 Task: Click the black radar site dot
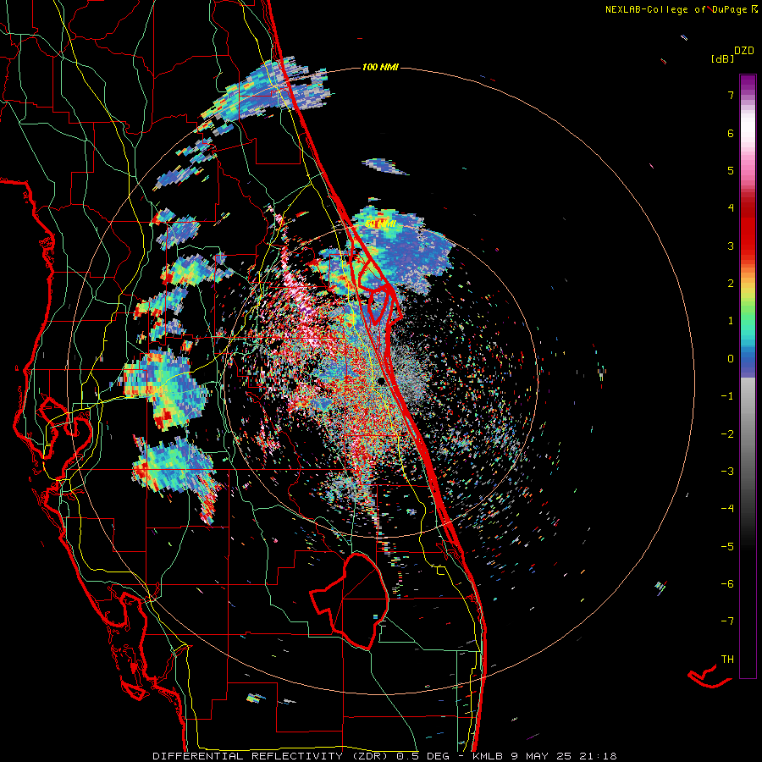coord(382,382)
